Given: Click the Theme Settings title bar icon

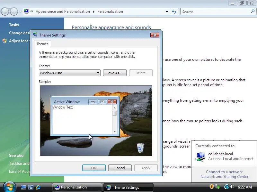Looking at the screenshot, I should pyautogui.click(x=35, y=35).
